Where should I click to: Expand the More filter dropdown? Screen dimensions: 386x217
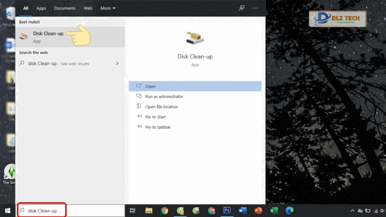tap(108, 8)
